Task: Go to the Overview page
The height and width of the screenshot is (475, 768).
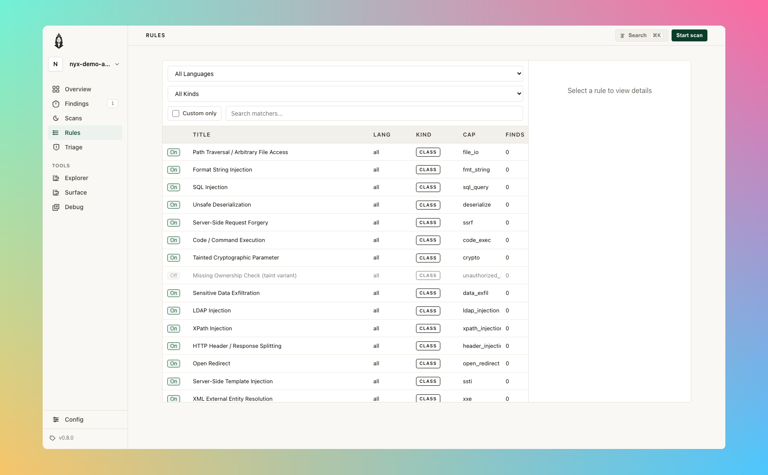Action: coord(85,89)
